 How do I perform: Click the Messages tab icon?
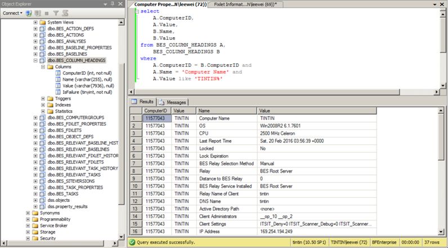tap(162, 102)
